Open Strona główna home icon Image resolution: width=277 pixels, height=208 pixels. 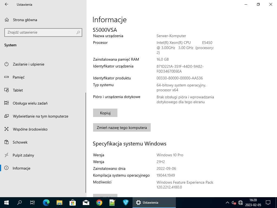click(x=7, y=20)
